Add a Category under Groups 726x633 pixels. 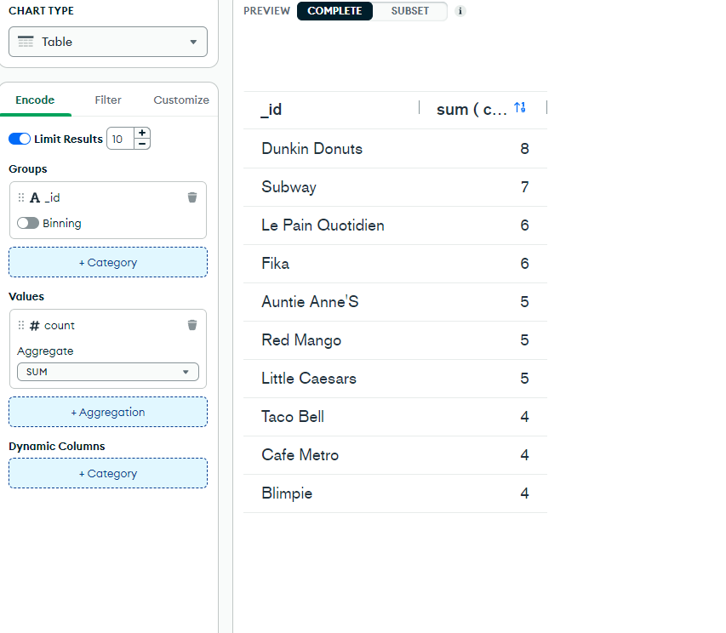pyautogui.click(x=108, y=262)
